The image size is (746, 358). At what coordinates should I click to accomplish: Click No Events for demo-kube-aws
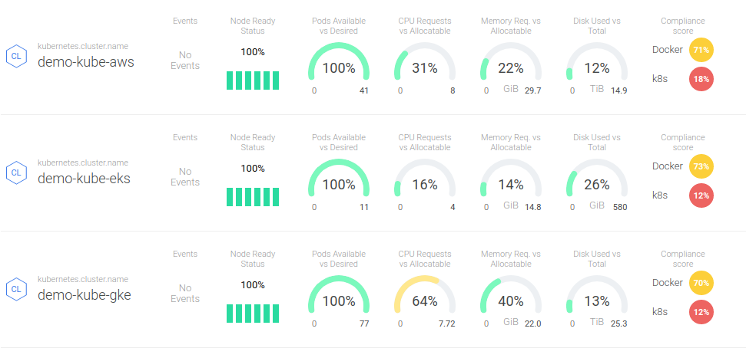click(185, 61)
